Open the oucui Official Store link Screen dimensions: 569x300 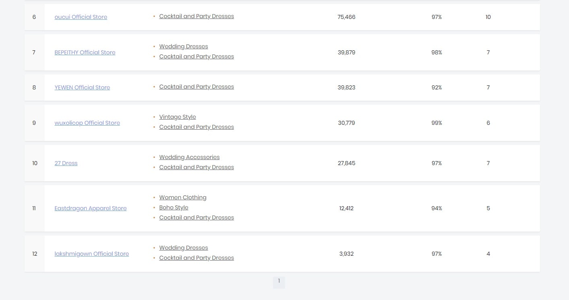click(x=81, y=17)
